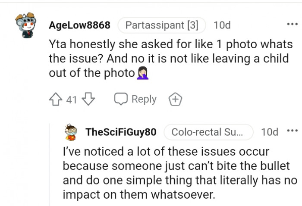302x206 pixels.
Task: Click the 10d timestamp on TheSciFiGuy80's reply
Action: (x=270, y=132)
